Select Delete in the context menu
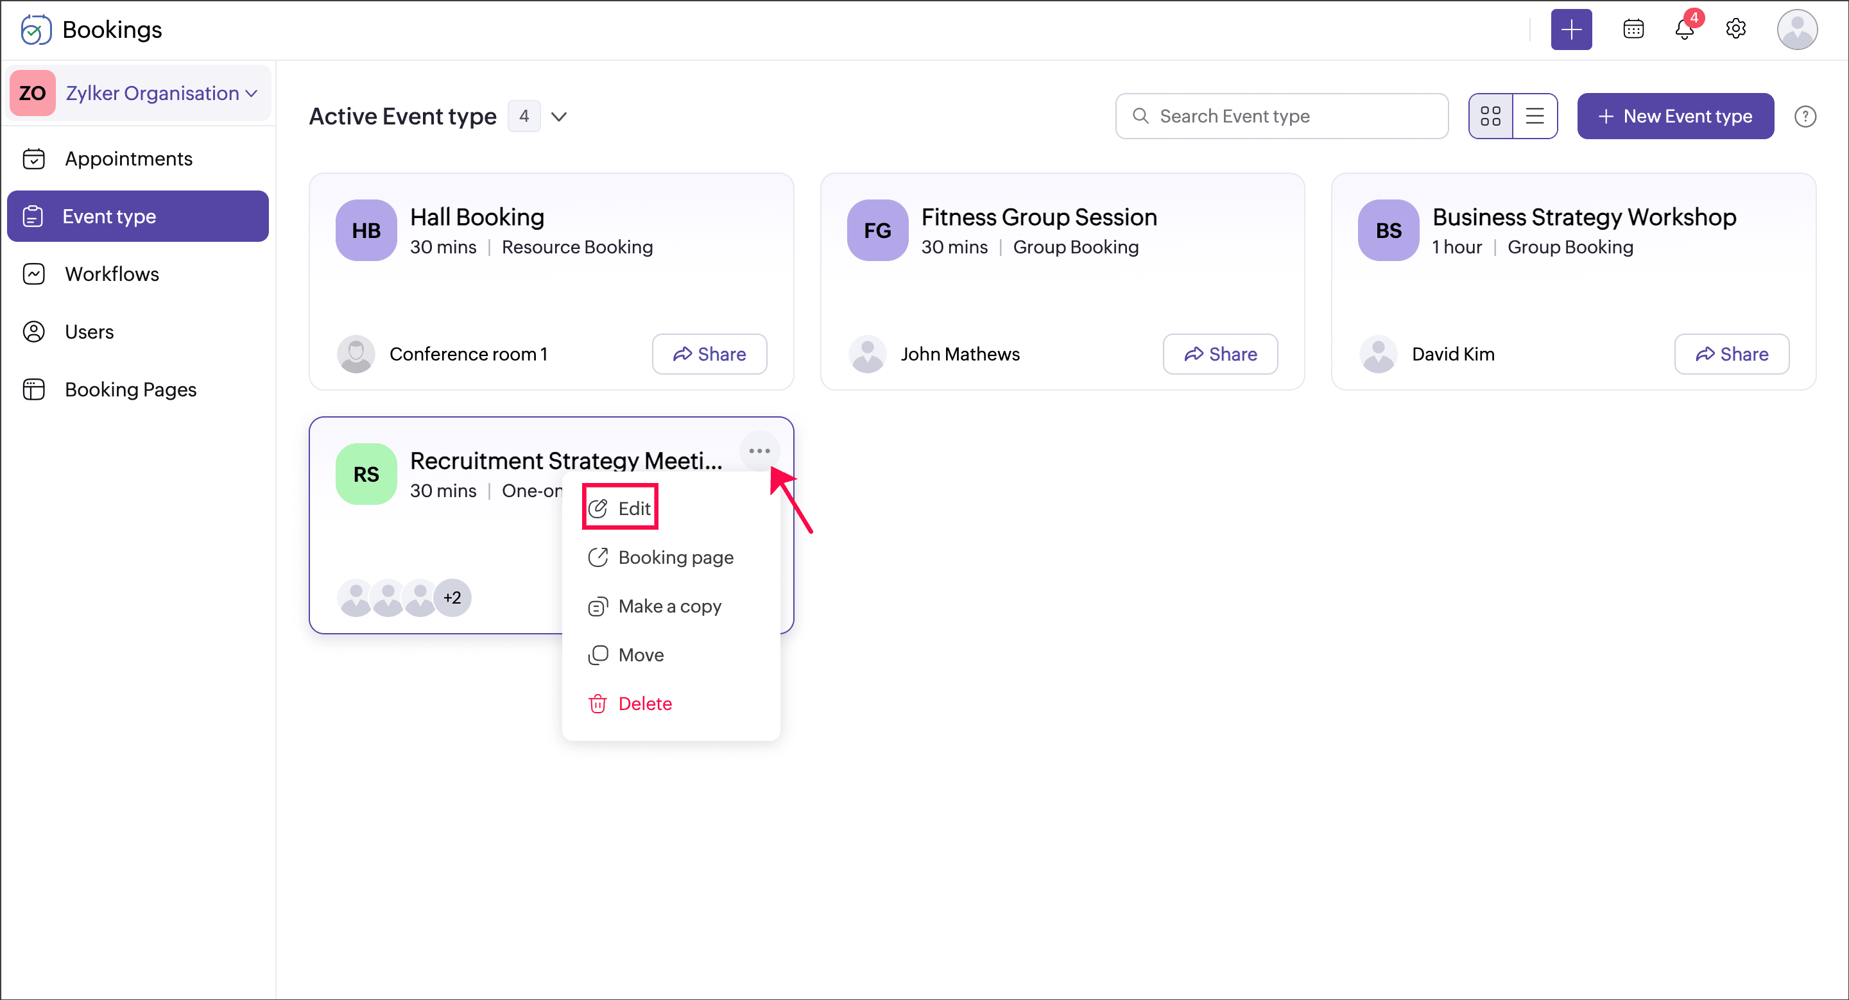The image size is (1849, 1000). [x=644, y=704]
